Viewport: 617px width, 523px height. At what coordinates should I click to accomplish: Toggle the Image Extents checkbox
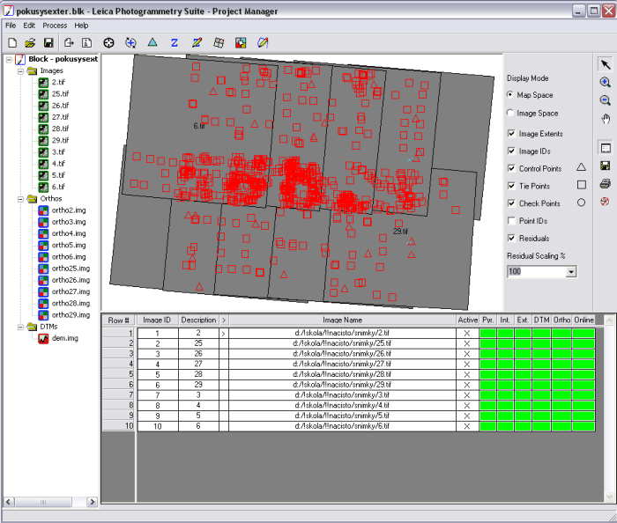tap(511, 134)
